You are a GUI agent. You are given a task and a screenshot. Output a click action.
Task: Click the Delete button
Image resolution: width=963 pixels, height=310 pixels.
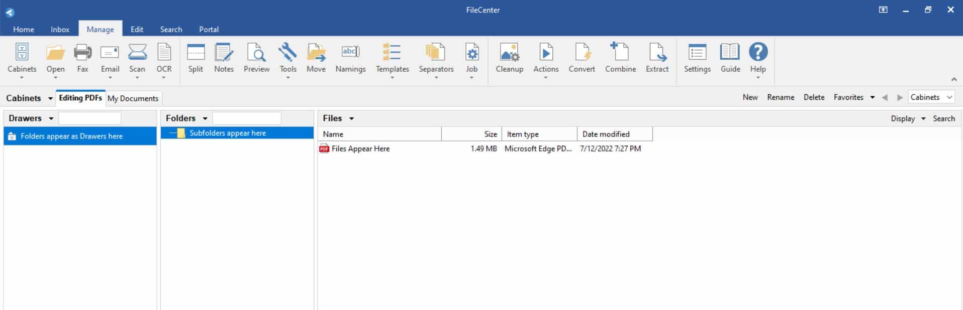(814, 97)
